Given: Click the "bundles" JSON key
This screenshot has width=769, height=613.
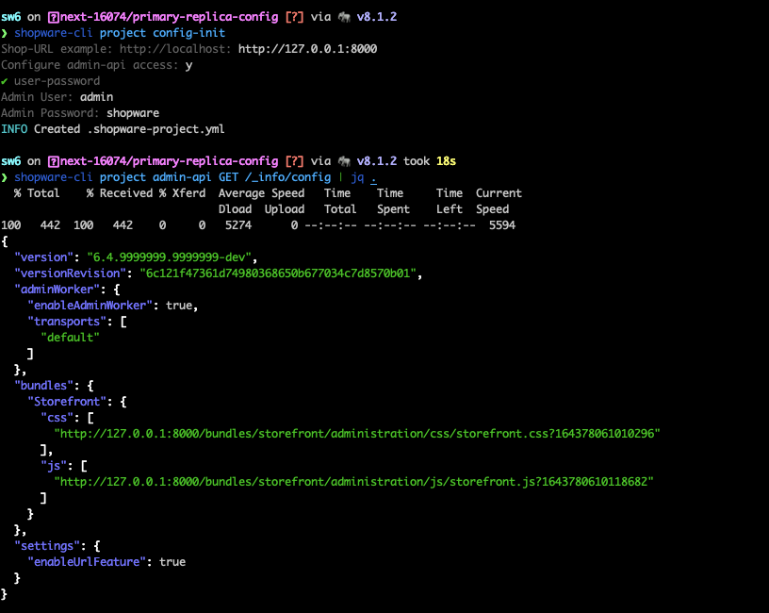Looking at the screenshot, I should click(x=43, y=386).
